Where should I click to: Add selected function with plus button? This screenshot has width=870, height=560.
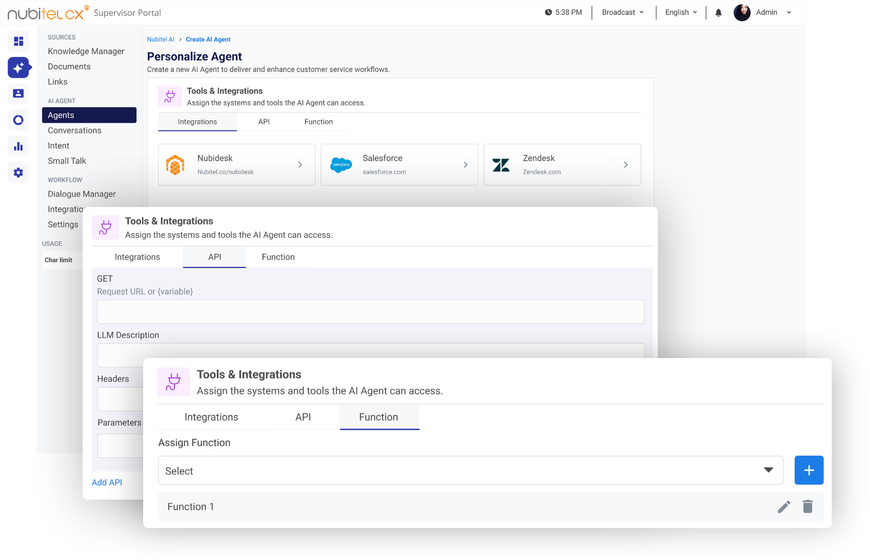tap(808, 470)
